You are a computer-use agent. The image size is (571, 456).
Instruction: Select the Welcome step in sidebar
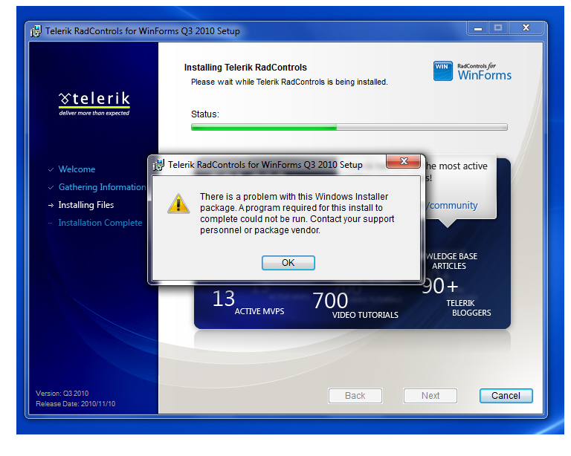tap(77, 169)
